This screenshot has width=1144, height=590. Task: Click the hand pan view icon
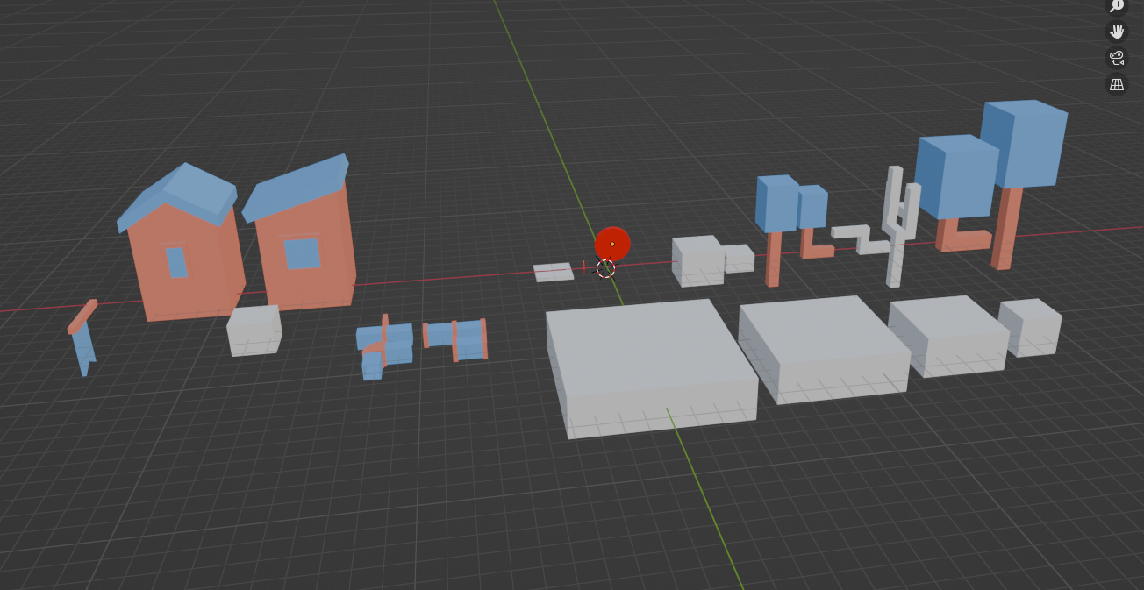click(1116, 32)
